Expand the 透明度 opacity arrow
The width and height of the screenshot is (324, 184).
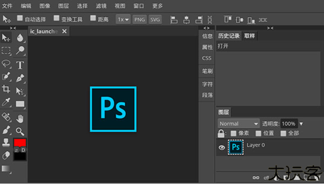pyautogui.click(x=301, y=124)
